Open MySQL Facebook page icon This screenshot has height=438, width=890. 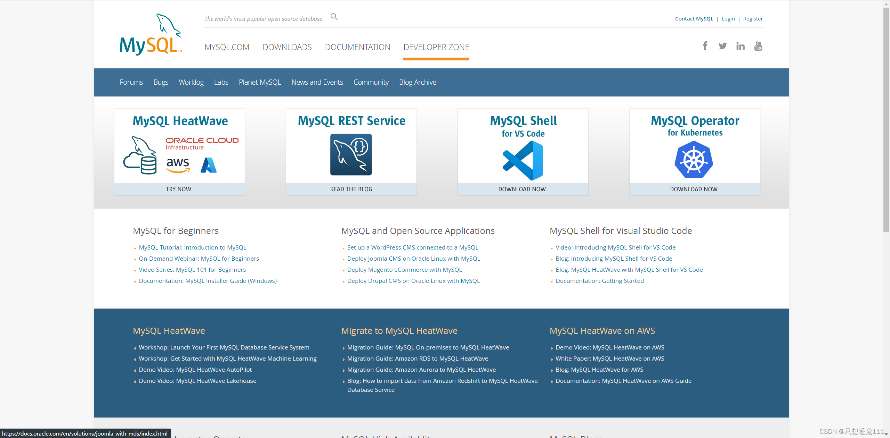[705, 46]
